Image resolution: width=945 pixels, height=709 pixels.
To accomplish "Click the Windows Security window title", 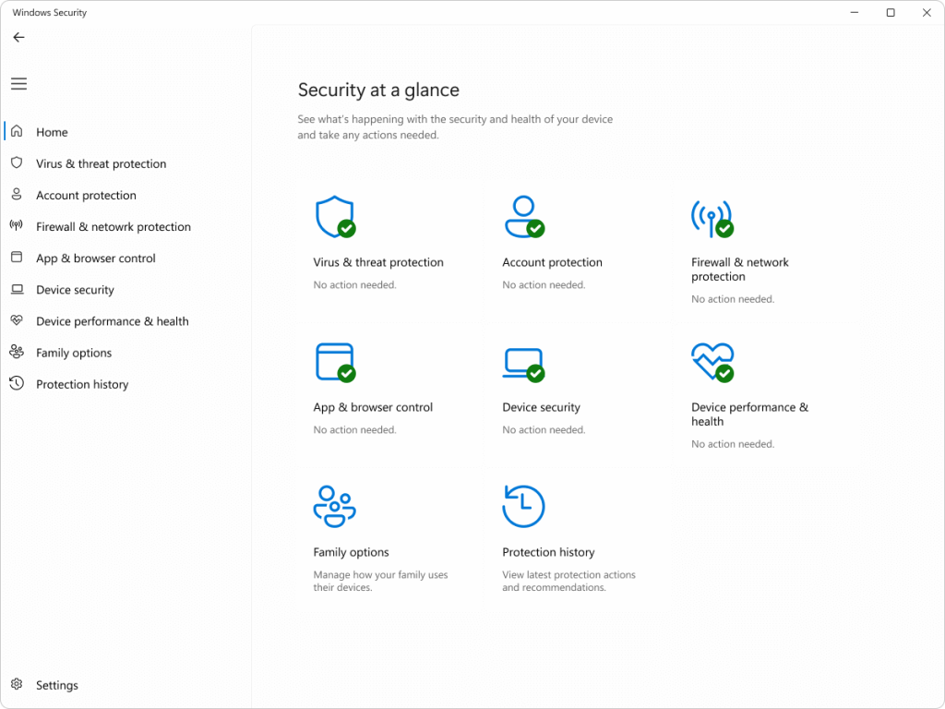I will point(50,12).
